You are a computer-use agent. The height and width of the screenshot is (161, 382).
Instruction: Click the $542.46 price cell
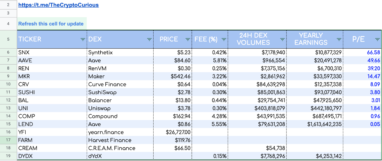[x=173, y=76]
